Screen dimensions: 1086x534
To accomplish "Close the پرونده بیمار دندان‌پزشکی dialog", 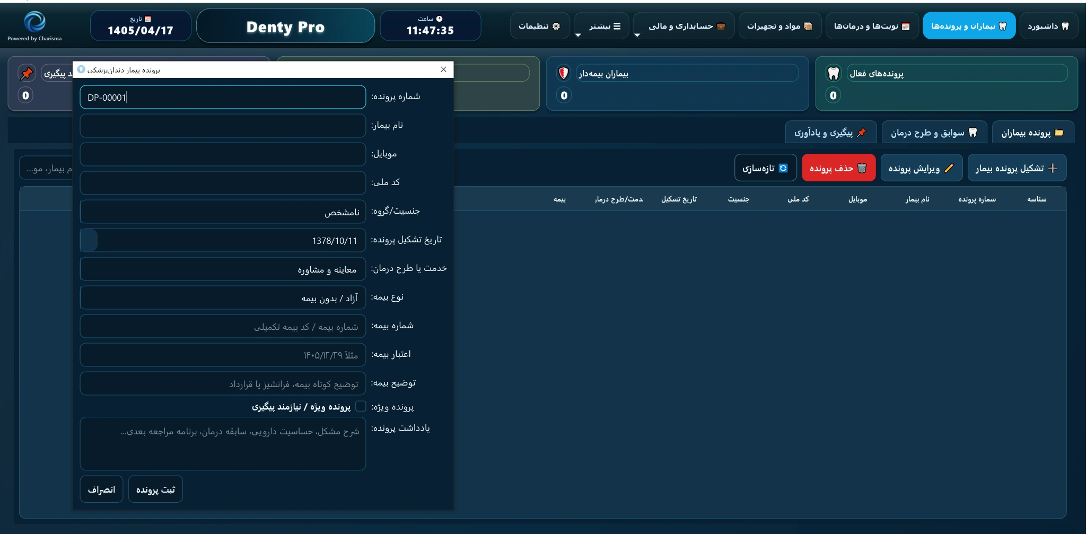I will 443,69.
